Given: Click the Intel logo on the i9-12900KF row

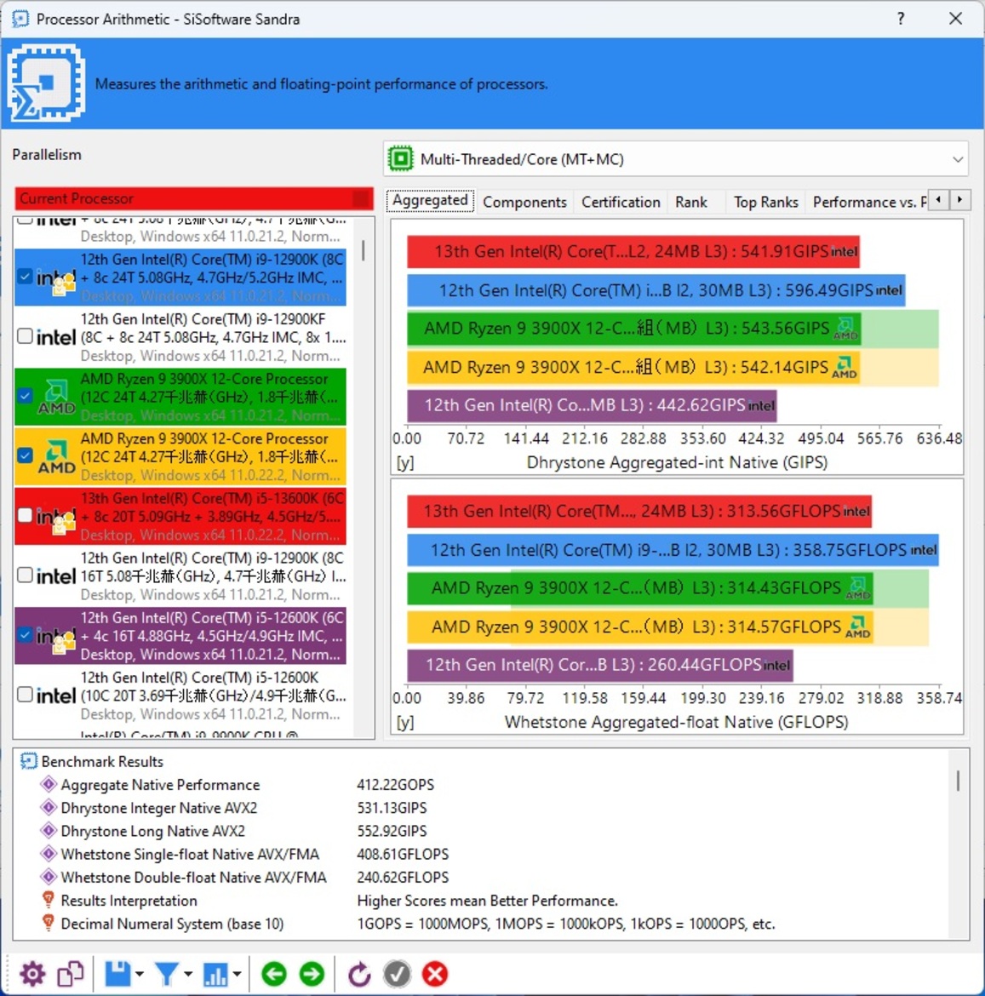Looking at the screenshot, I should [56, 336].
